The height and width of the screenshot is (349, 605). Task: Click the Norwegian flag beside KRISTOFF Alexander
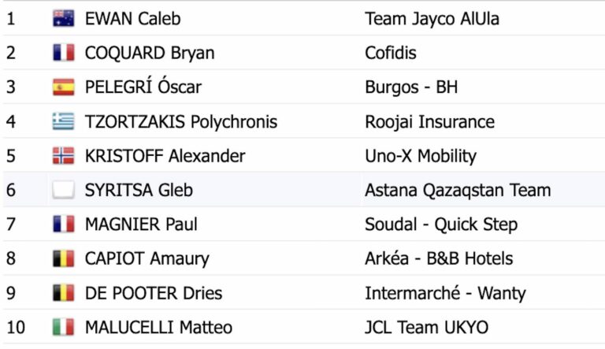click(x=63, y=156)
